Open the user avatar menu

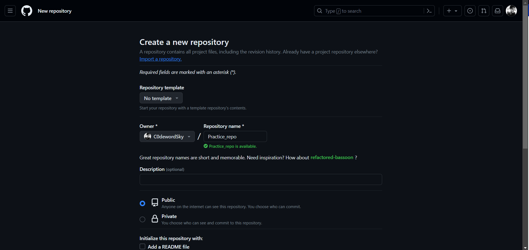click(x=511, y=11)
